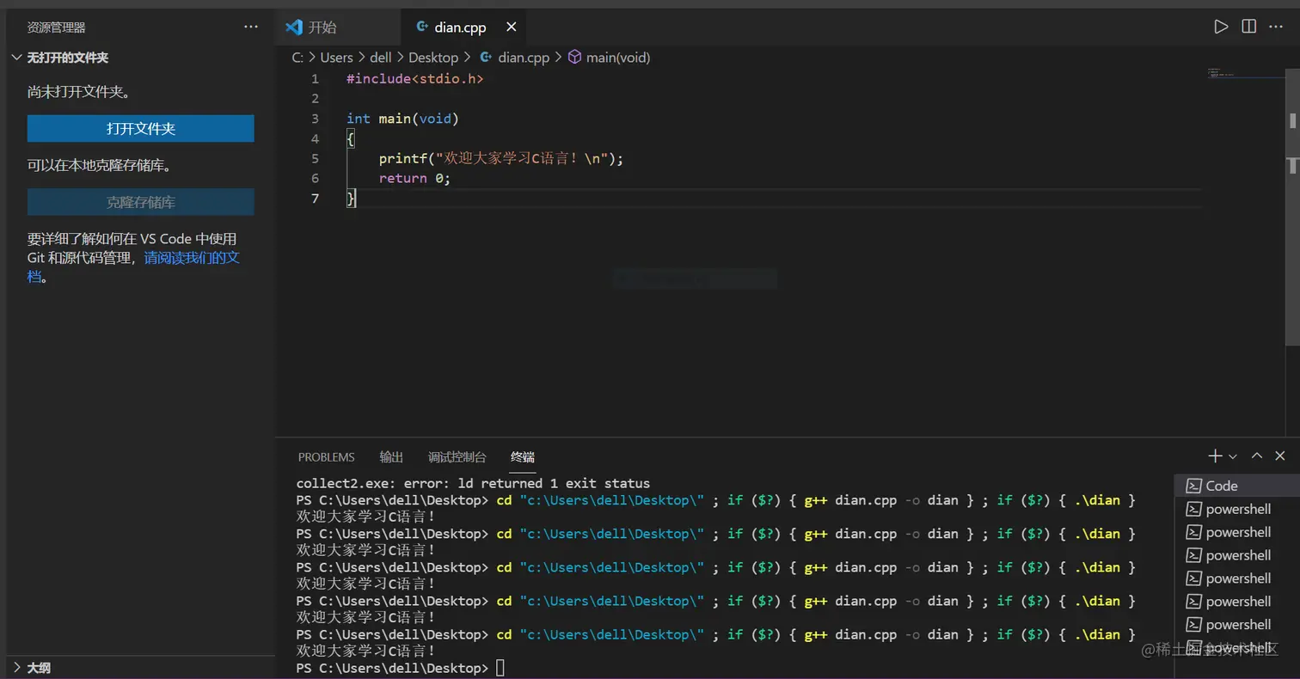
Task: Open explorer panel more actions ellipsis
Action: pyautogui.click(x=251, y=27)
